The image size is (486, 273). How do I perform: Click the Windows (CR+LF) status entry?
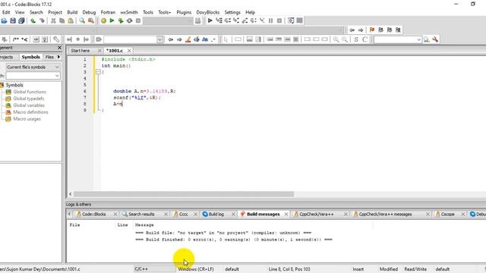196,269
